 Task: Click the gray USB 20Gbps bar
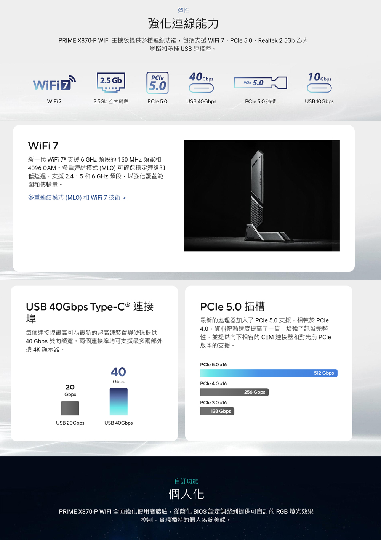pyautogui.click(x=70, y=408)
